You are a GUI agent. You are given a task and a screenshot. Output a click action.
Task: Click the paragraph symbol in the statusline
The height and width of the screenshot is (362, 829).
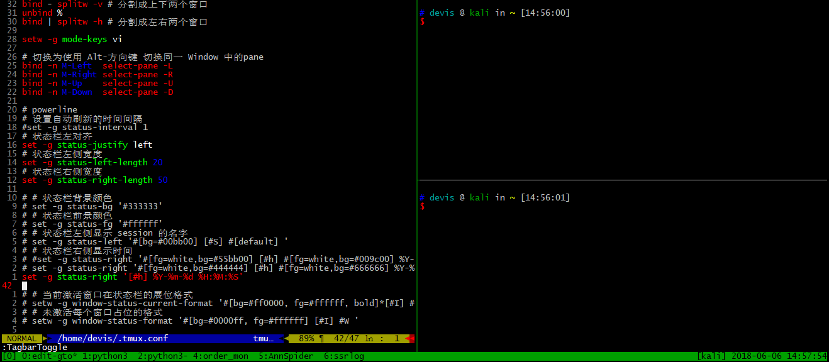[322, 338]
